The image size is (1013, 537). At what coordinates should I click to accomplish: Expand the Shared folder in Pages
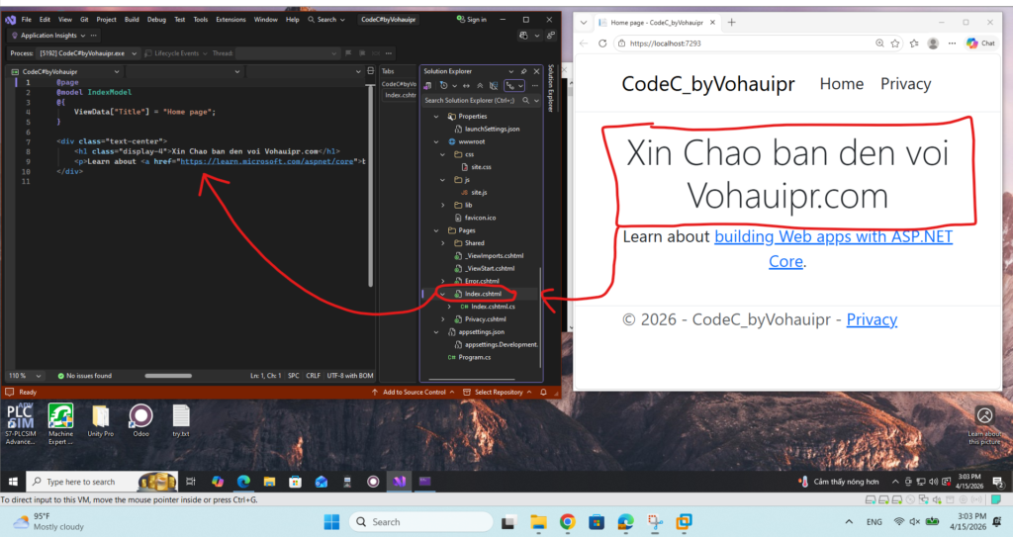click(443, 242)
